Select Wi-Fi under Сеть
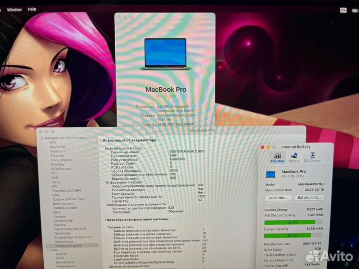 click(60, 258)
